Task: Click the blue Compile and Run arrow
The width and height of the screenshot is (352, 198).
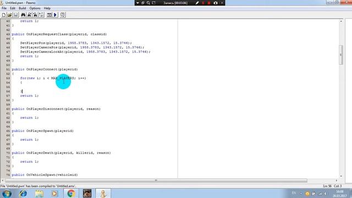Action: (x=55, y=15)
